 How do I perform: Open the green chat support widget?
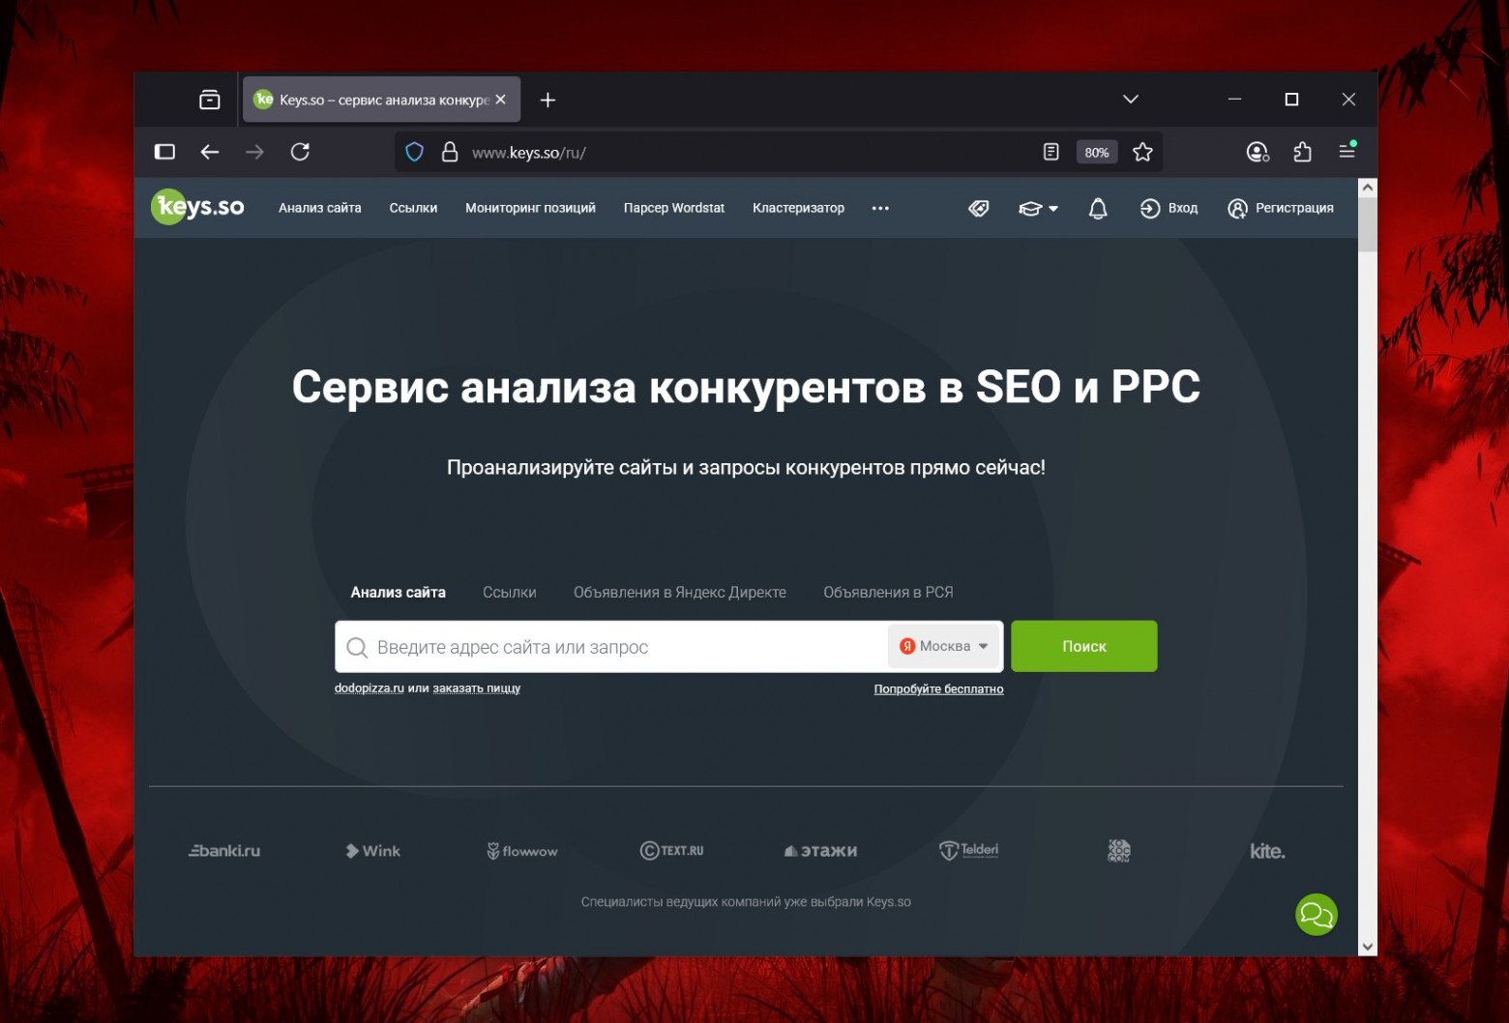pyautogui.click(x=1316, y=914)
